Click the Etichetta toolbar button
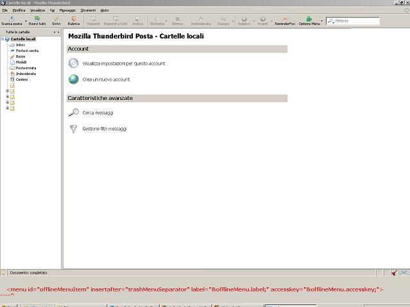The image size is (410, 307). click(x=157, y=21)
